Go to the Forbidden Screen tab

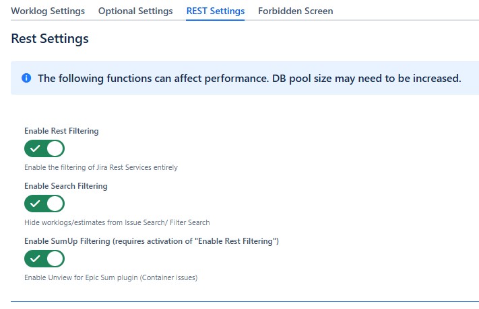point(296,11)
